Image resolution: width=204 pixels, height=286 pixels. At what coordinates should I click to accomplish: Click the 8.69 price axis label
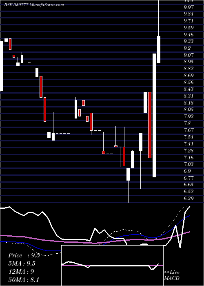pos(188,76)
